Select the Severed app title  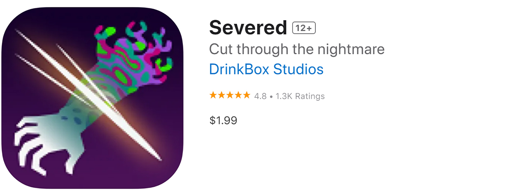coord(248,28)
